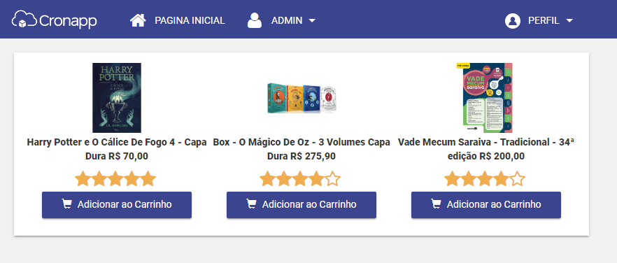Click the Cronapp cloud logo

(x=24, y=20)
